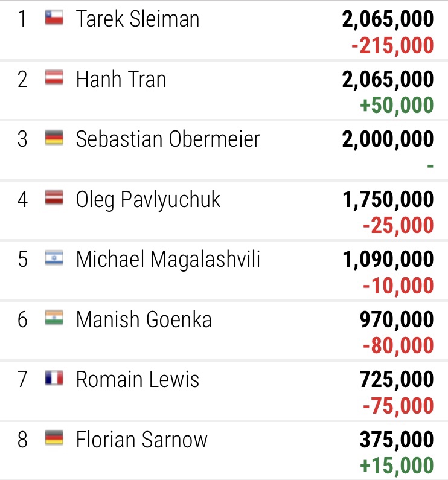Click the German flag beside Sebastian Obermeier
448x480 pixels.
click(54, 139)
